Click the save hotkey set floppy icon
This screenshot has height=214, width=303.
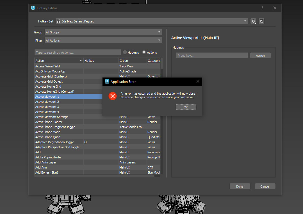pos(261,21)
